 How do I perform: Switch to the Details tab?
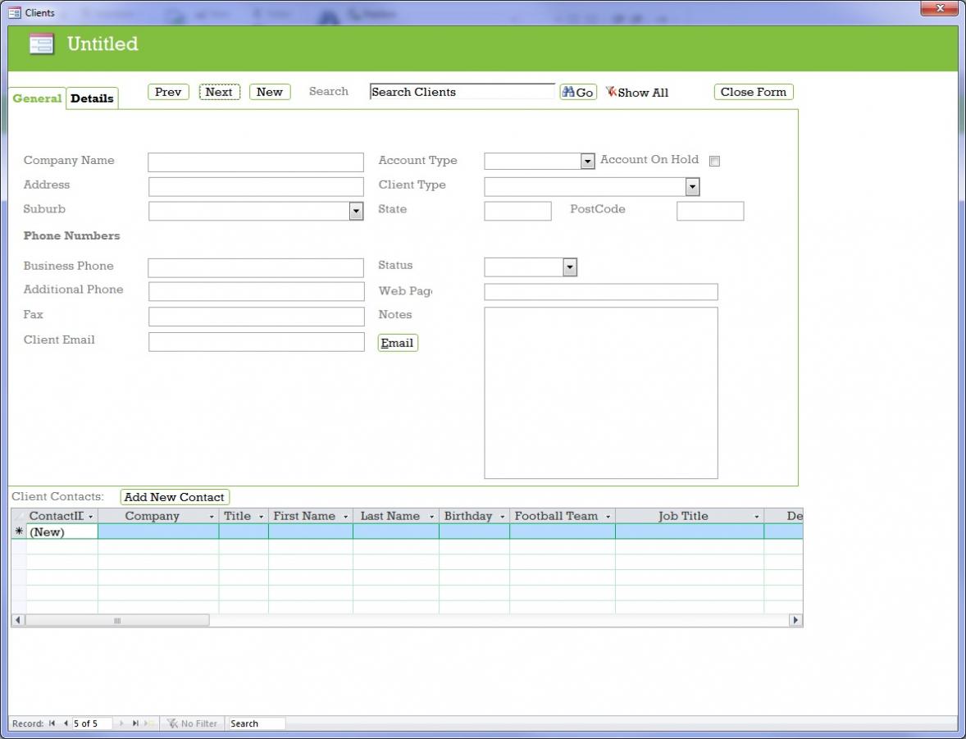[92, 98]
